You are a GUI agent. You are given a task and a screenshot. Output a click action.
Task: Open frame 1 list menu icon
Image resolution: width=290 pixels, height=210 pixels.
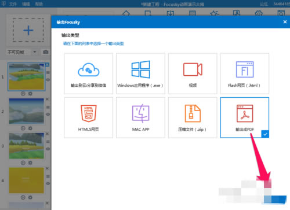point(48,72)
